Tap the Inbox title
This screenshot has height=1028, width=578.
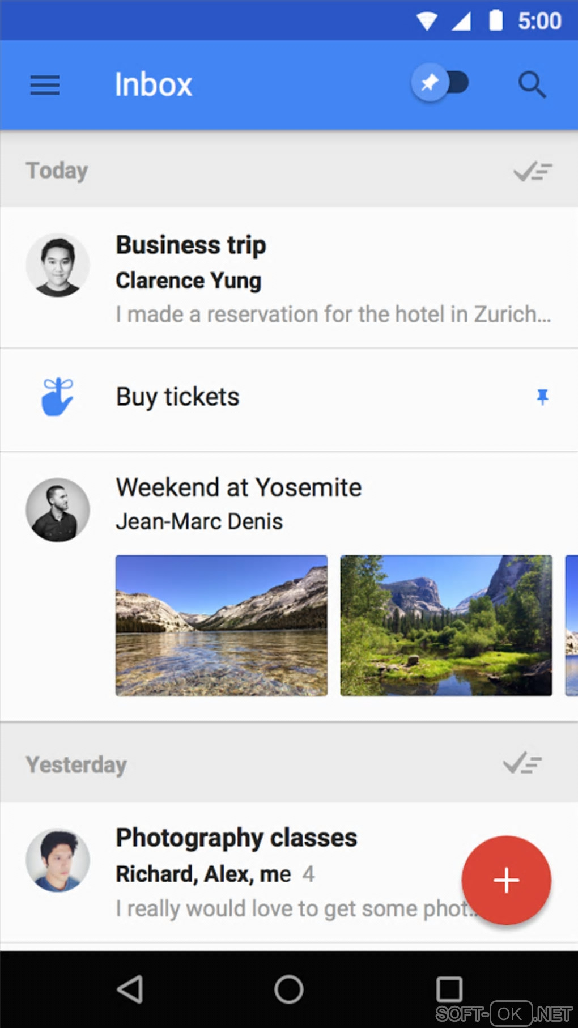click(154, 85)
